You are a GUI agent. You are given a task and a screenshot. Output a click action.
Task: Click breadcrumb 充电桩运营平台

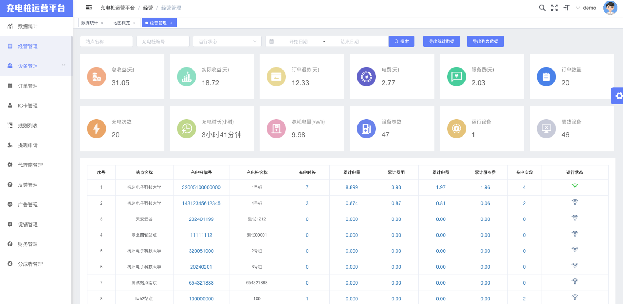(x=117, y=8)
